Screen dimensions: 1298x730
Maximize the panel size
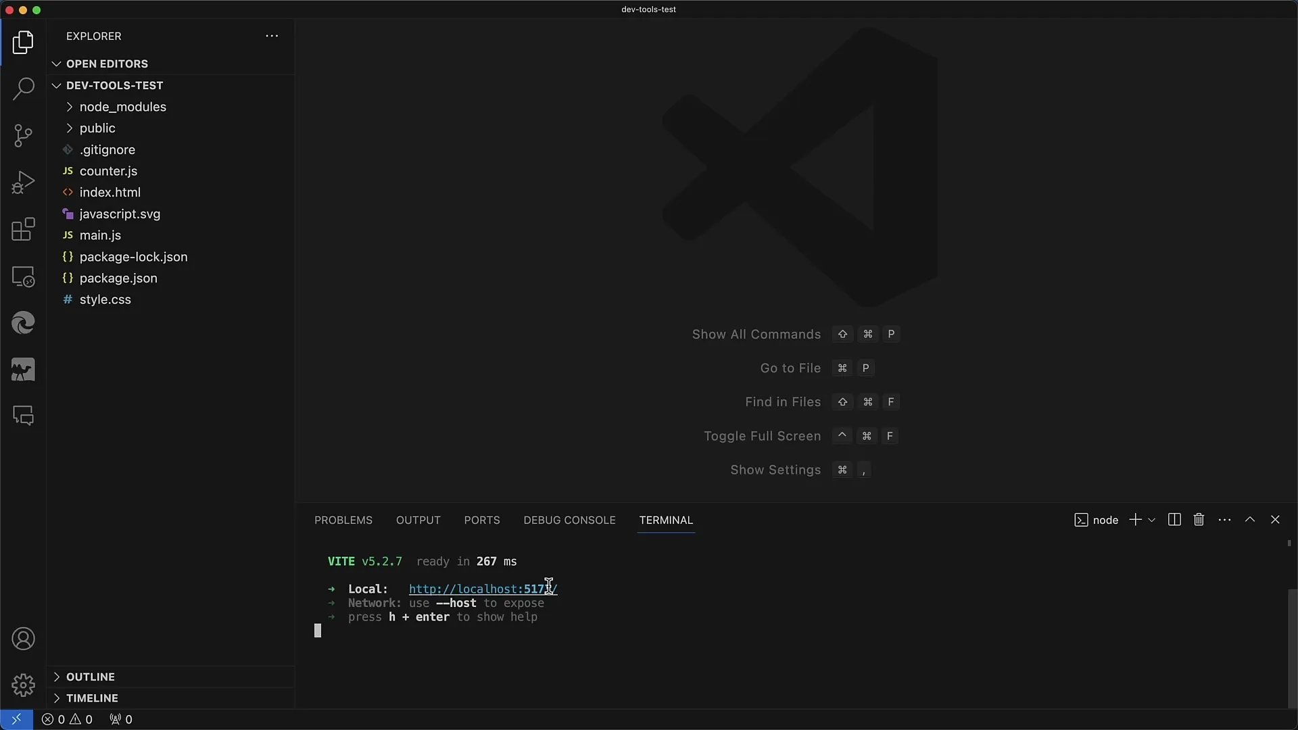tap(1250, 520)
